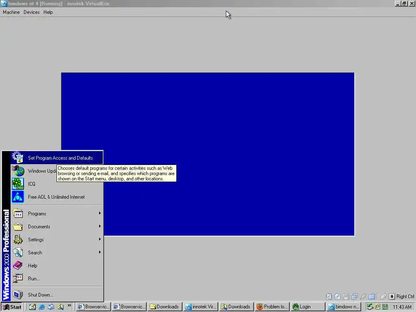The width and height of the screenshot is (416, 312).
Task: Expand the Programs submenu
Action: pyautogui.click(x=57, y=214)
